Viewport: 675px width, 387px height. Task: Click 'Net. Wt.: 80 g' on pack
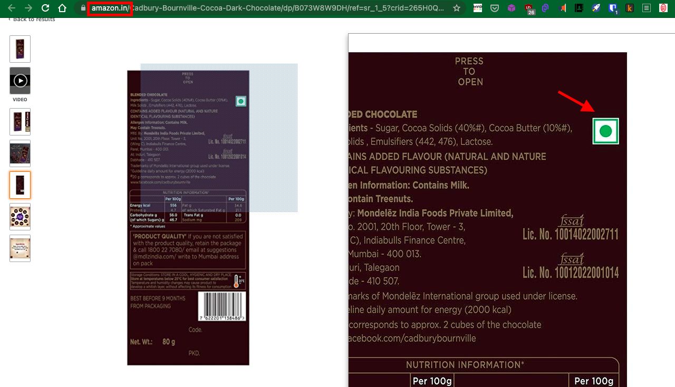[x=153, y=342]
